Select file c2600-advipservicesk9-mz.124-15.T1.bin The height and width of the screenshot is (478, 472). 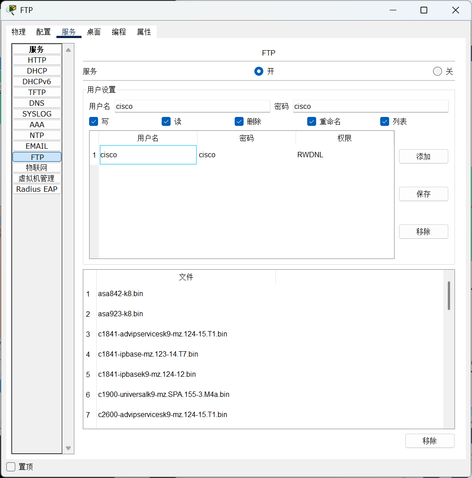[163, 414]
